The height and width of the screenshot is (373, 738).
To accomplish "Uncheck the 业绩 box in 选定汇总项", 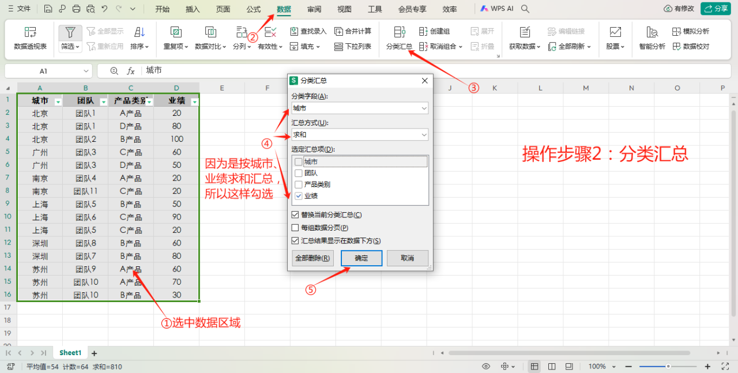I will pos(298,196).
